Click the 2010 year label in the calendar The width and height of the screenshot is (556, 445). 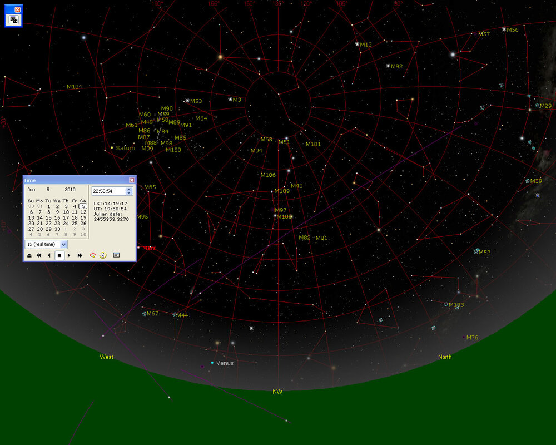[70, 190]
